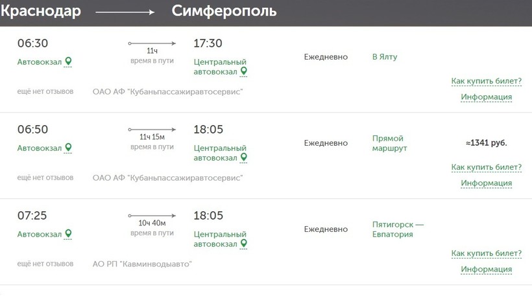Click "Как купить билет?" for the direct route
The width and height of the screenshot is (532, 300).
coord(486,167)
